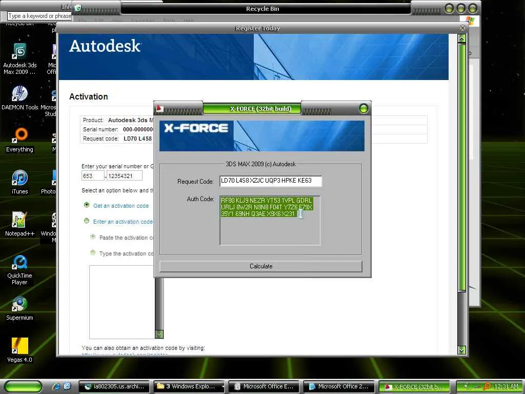Select the Enter an activation code option
This screenshot has width=525, height=394.
87,221
